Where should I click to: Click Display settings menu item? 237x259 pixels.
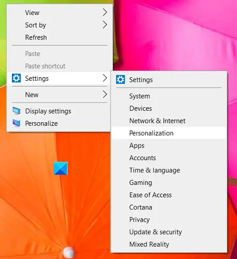click(60, 111)
